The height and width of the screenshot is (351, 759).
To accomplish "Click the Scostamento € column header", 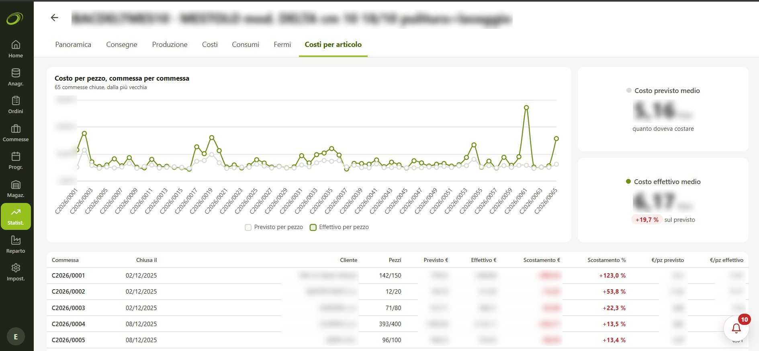I will 542,260.
